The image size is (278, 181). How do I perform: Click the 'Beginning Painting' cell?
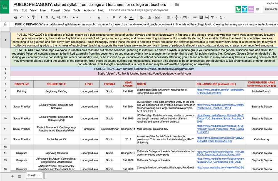click(x=56, y=91)
